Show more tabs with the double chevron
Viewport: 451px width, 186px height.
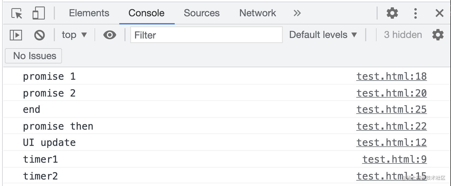coord(297,13)
